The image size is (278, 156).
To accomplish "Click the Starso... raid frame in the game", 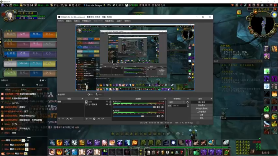I will pyautogui.click(x=23, y=63).
